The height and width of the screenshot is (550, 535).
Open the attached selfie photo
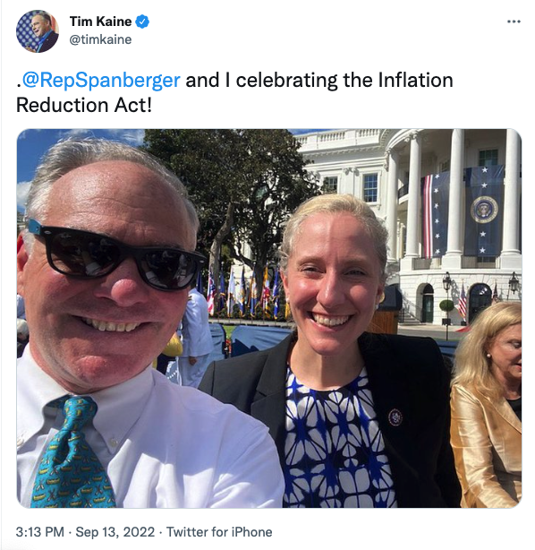pos(269,318)
